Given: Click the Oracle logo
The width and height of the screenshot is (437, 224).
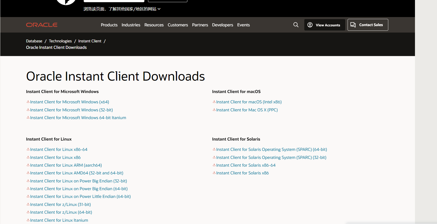Looking at the screenshot, I should coord(42,25).
